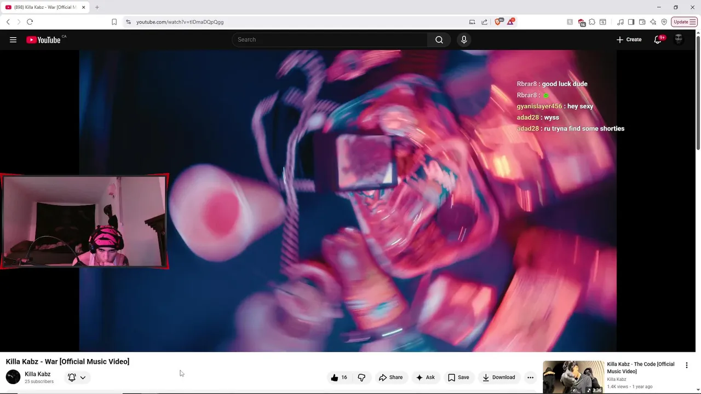
Task: Click the video title text
Action: tap(67, 361)
